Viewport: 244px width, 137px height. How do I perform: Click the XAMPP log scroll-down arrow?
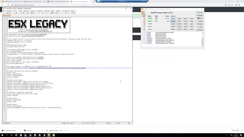pos(202,46)
